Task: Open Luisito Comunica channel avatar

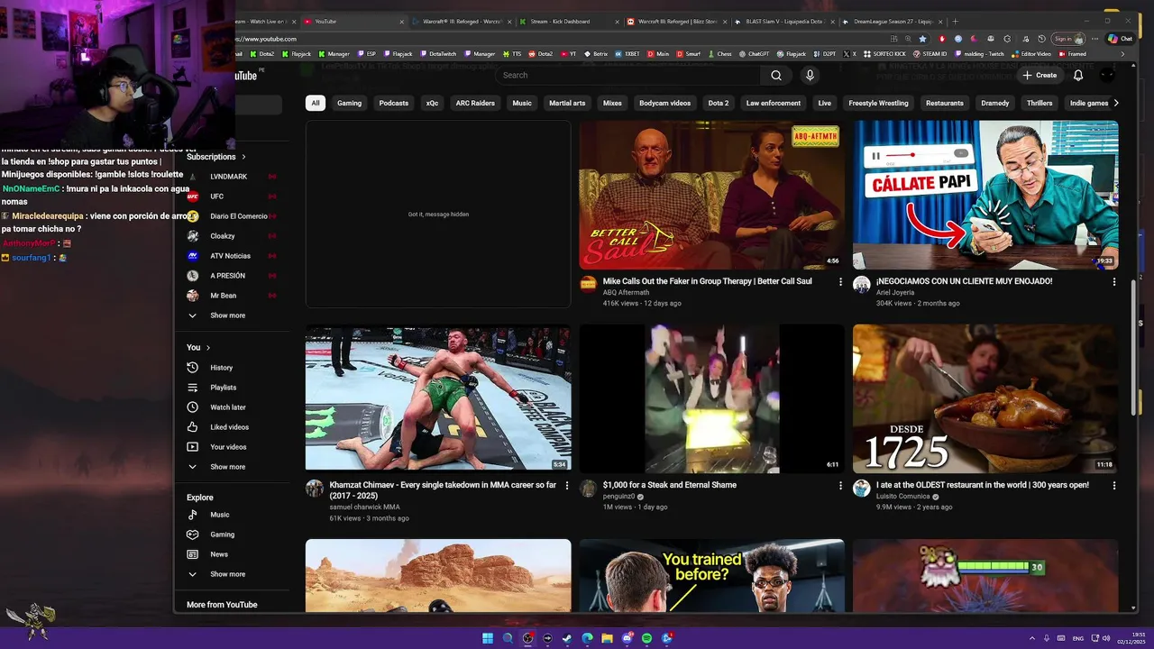Action: [862, 488]
